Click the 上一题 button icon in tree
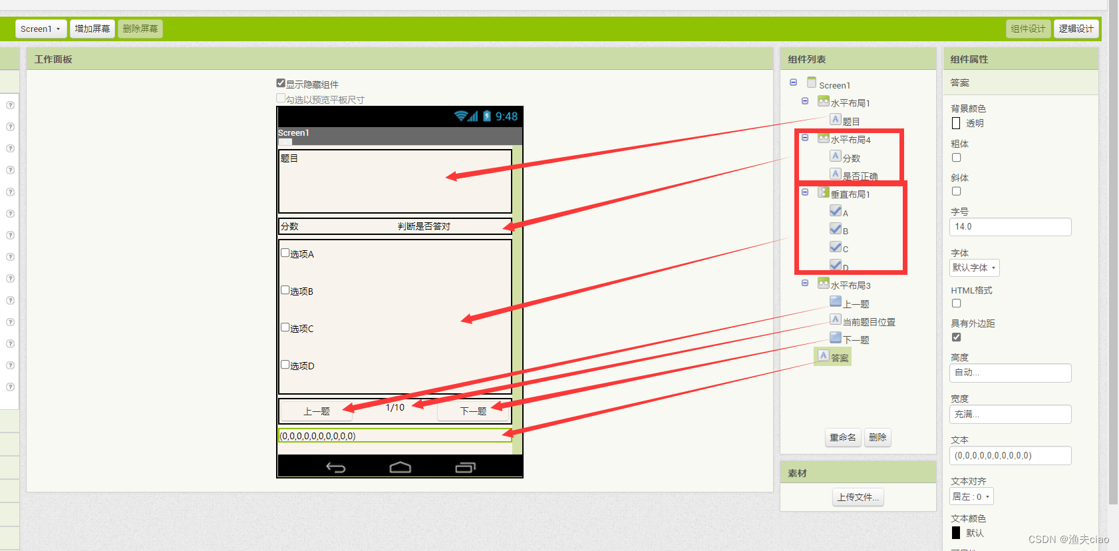 click(836, 301)
